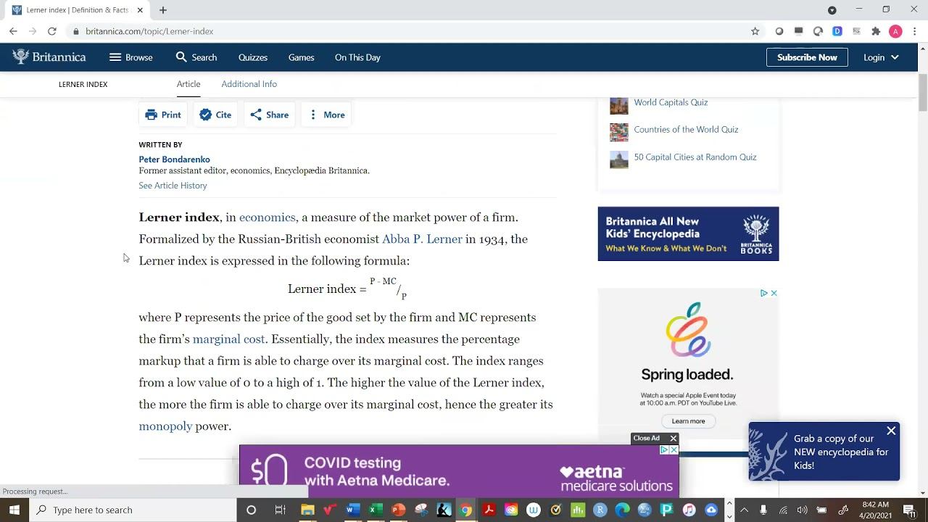Open the Chrome three-dot menu
The height and width of the screenshot is (522, 928).
(x=915, y=31)
